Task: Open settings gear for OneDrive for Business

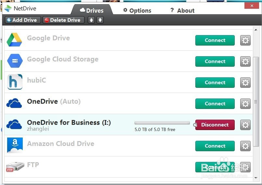Action: pyautogui.click(x=245, y=125)
